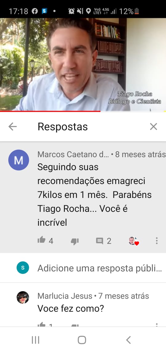166x352 pixels.
Task: Seek using the red video progress bar
Action: point(83,111)
